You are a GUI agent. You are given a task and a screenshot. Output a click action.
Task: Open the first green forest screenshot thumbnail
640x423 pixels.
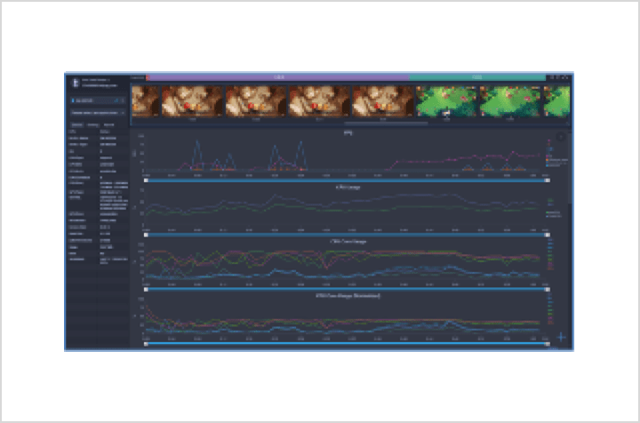(446, 101)
